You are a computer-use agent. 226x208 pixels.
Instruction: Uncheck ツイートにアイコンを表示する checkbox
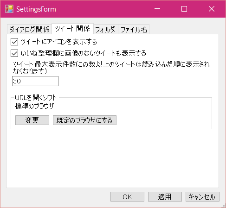click(x=14, y=42)
